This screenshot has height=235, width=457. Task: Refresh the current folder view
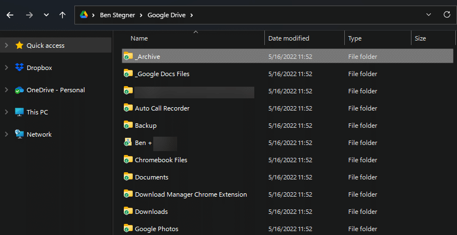pyautogui.click(x=447, y=15)
